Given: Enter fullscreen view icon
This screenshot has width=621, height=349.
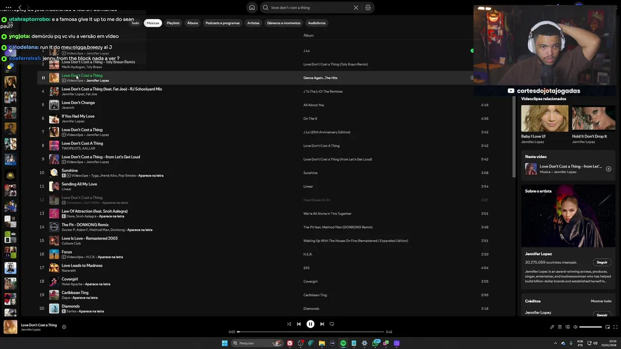Looking at the screenshot, I should [x=616, y=327].
